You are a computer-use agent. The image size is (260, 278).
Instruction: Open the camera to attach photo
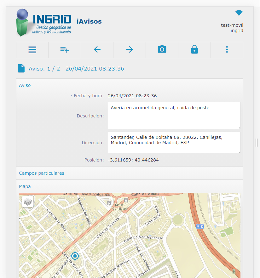pyautogui.click(x=162, y=50)
